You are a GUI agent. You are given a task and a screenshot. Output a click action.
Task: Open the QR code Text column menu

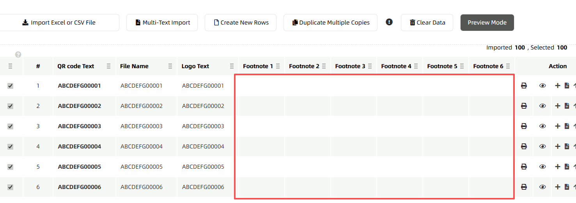click(x=109, y=66)
